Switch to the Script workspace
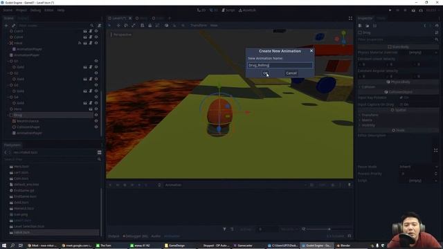 [x=228, y=10]
